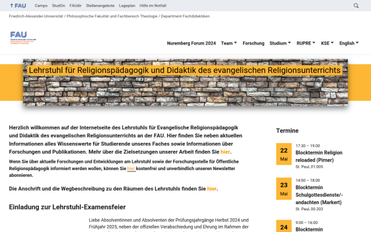Click the 23 Mai date badge
Viewport: 371px width, 232px height.
[284, 189]
